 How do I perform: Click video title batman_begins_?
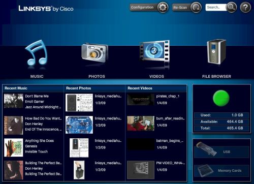click(170, 141)
